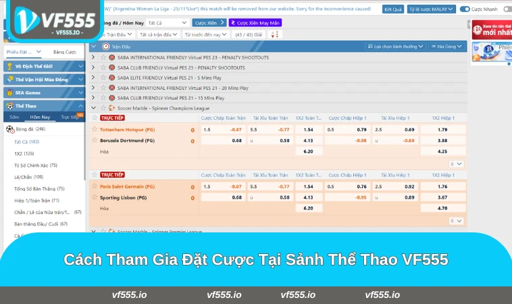Favorite the Tottenham Hotspur (PG) team row

95,129
